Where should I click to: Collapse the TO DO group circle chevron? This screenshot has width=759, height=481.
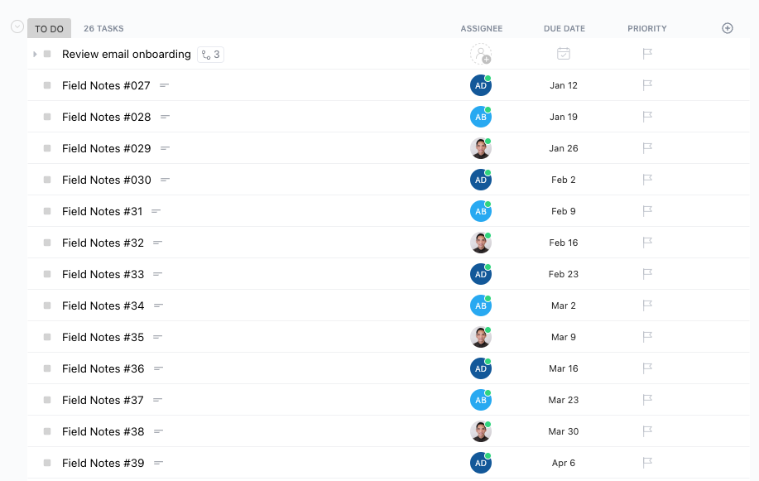point(17,26)
